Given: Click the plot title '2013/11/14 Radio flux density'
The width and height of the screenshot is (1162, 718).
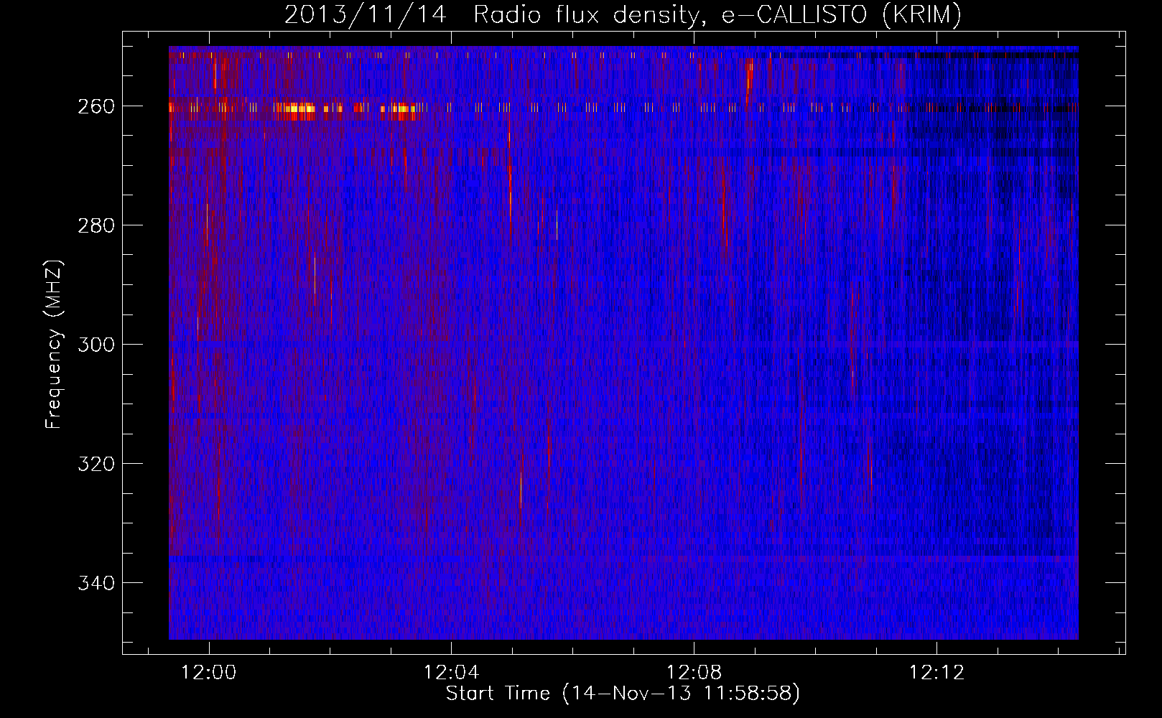Looking at the screenshot, I should (623, 14).
